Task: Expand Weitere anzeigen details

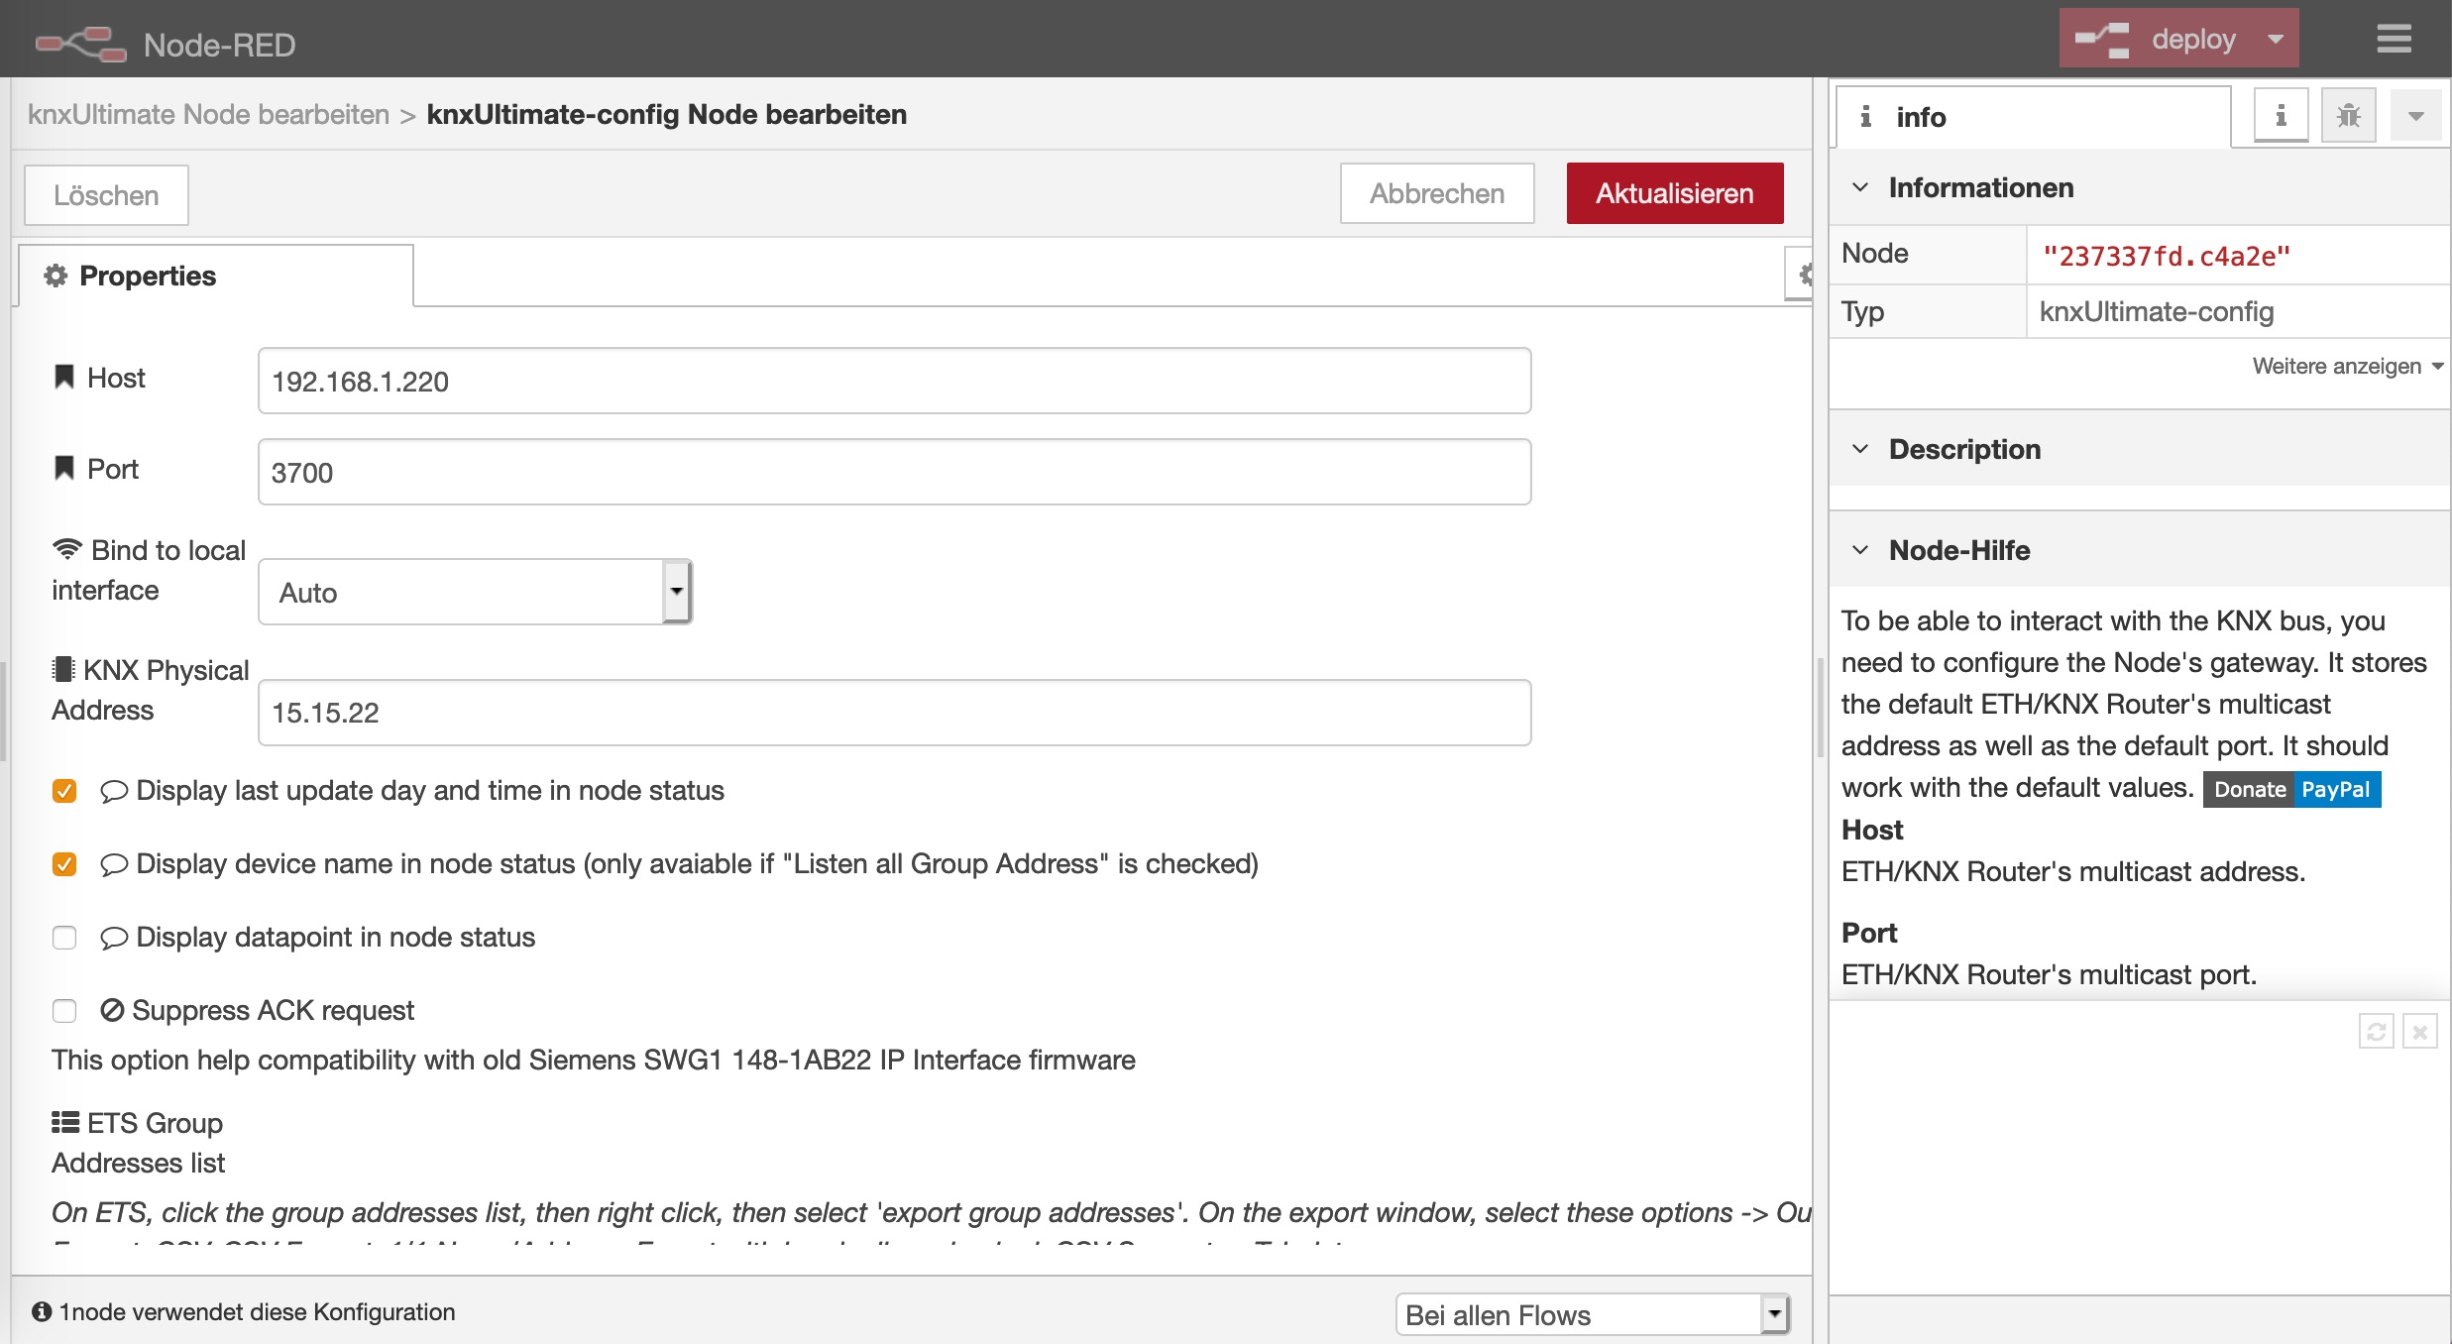Action: click(x=2347, y=366)
